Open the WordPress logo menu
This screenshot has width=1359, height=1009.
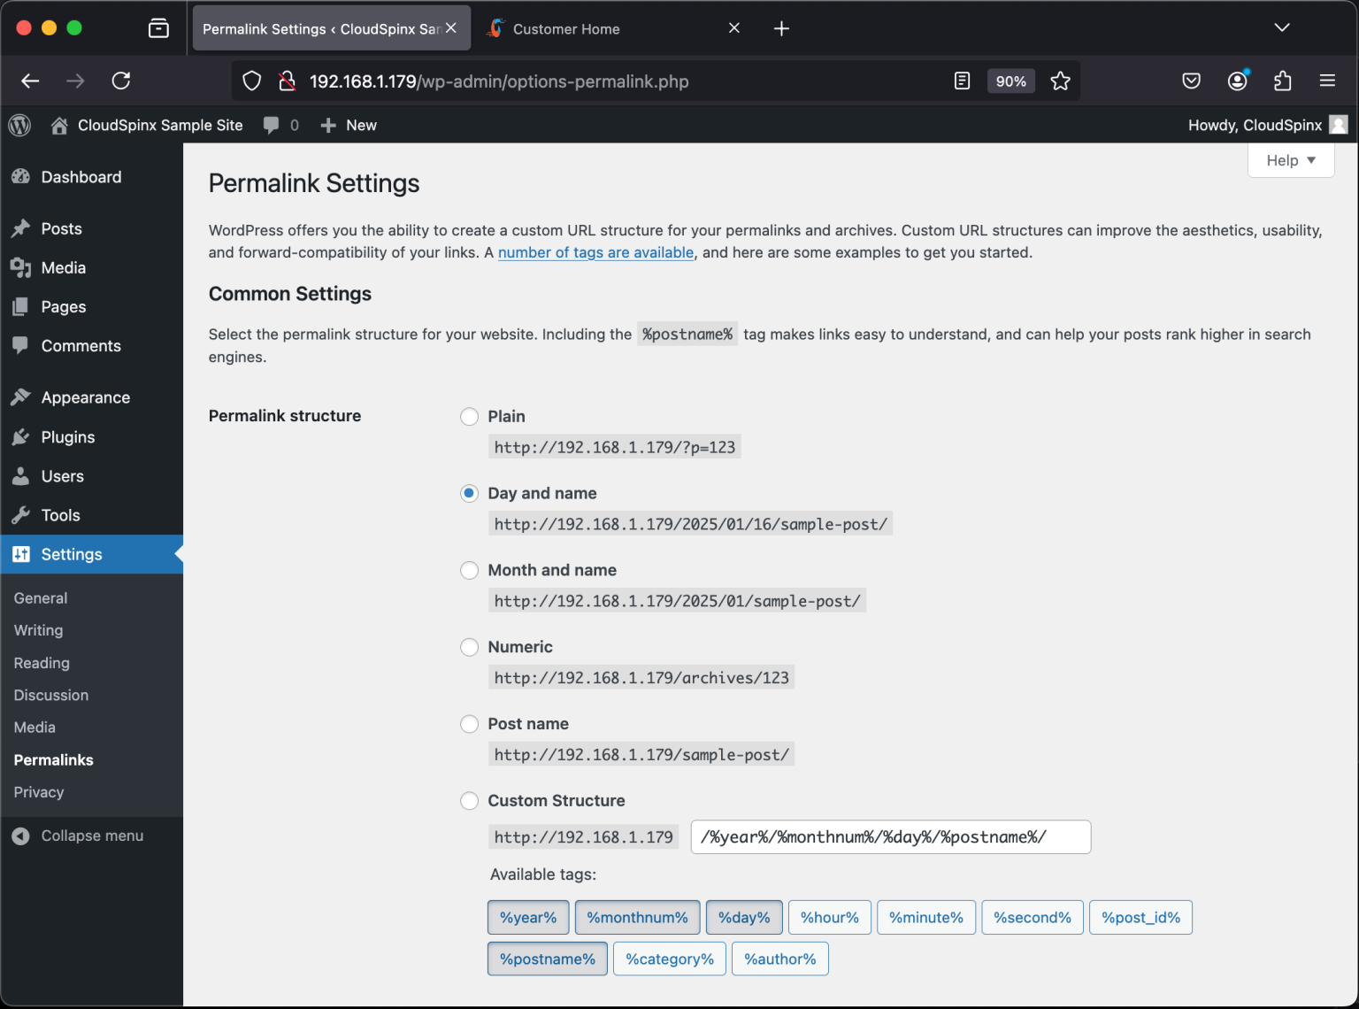pyautogui.click(x=19, y=125)
